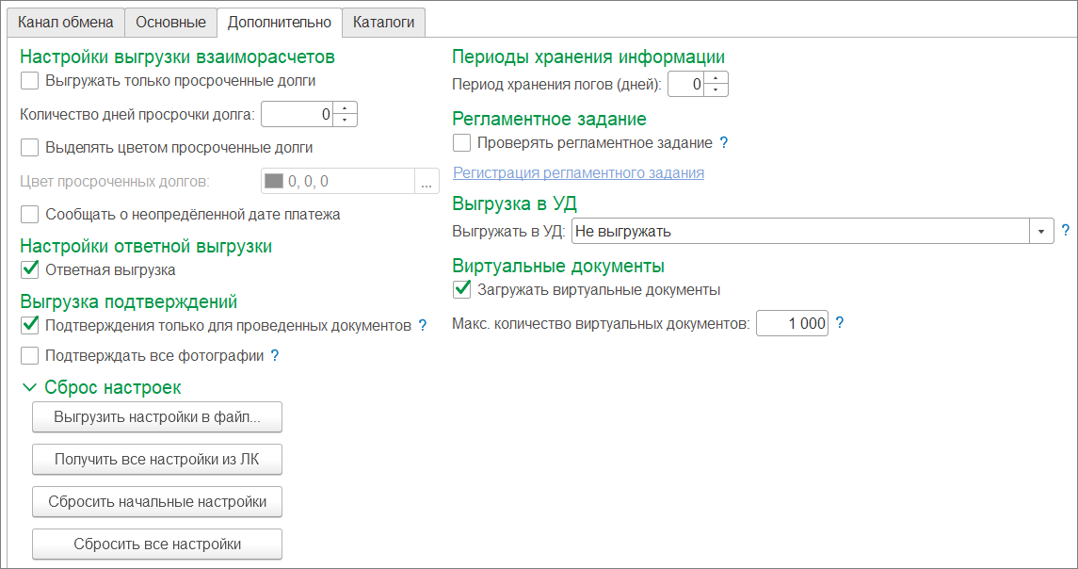Uncheck Загружать виртуальные документы

point(461,289)
